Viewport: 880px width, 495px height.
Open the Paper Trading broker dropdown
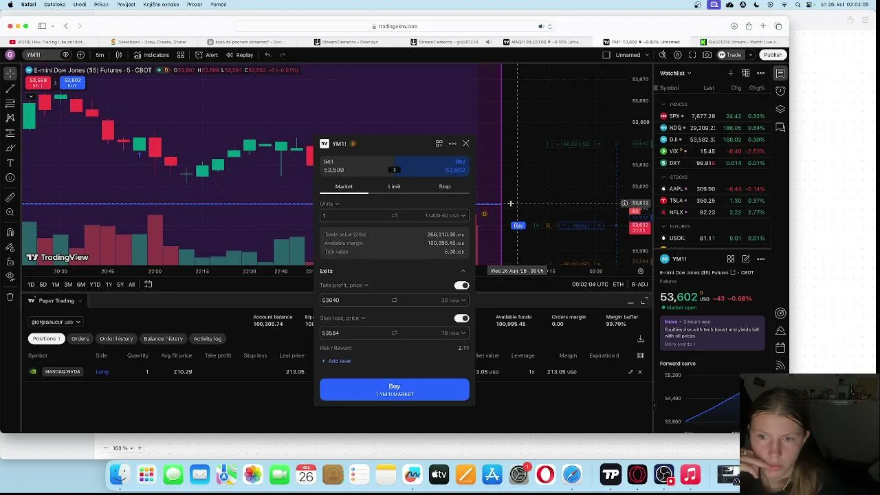(x=56, y=300)
